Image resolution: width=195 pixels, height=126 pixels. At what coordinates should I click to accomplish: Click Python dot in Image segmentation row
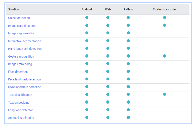128,33
